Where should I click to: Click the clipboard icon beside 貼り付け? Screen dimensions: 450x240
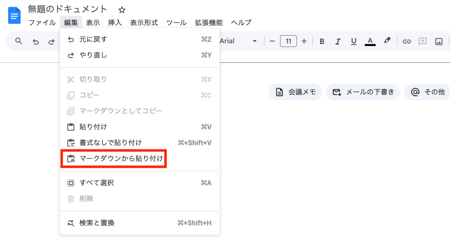(x=70, y=127)
